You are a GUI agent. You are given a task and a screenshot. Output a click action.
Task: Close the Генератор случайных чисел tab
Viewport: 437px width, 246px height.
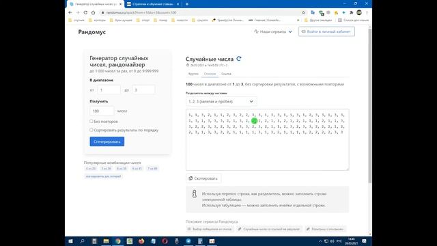point(120,4)
